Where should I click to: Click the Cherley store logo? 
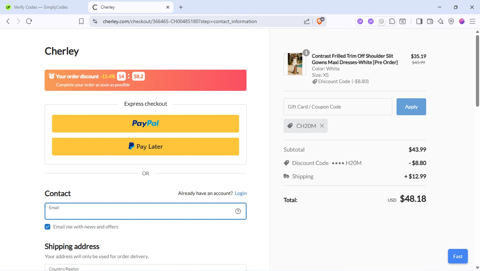(62, 51)
